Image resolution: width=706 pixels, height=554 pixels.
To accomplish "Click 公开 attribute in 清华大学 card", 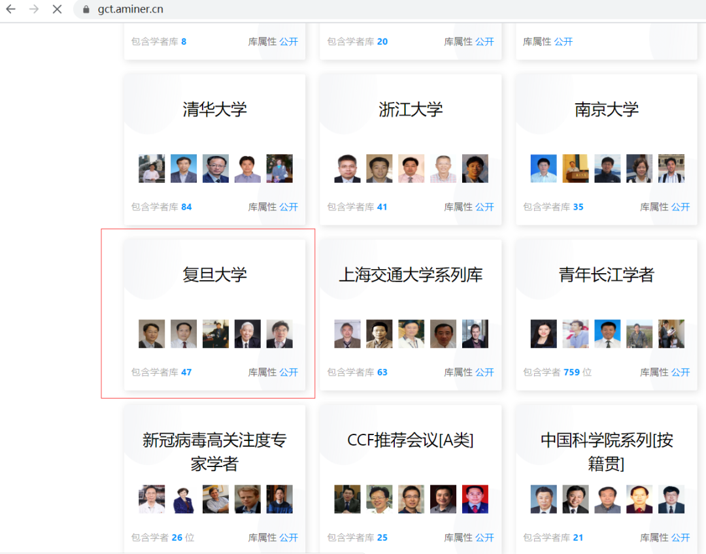I will click(x=289, y=207).
